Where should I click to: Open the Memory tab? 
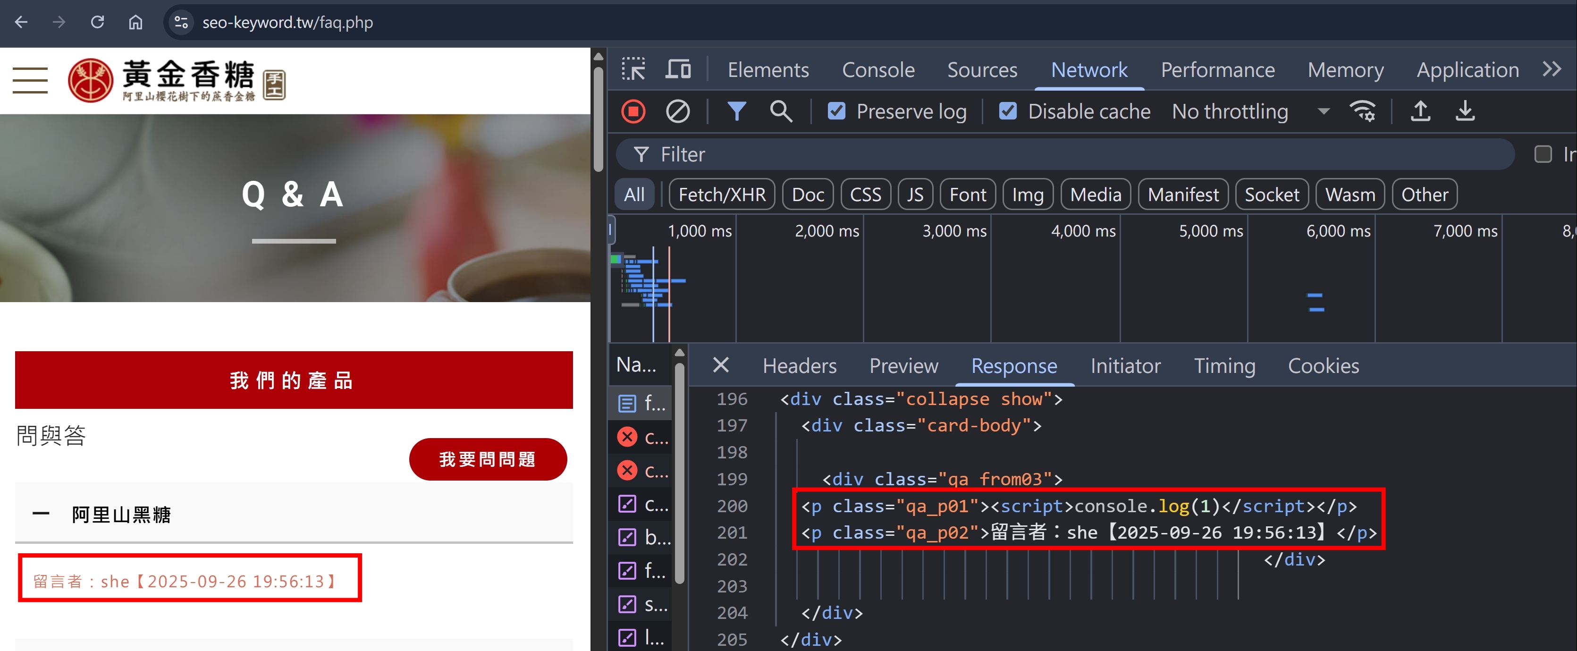click(x=1346, y=69)
